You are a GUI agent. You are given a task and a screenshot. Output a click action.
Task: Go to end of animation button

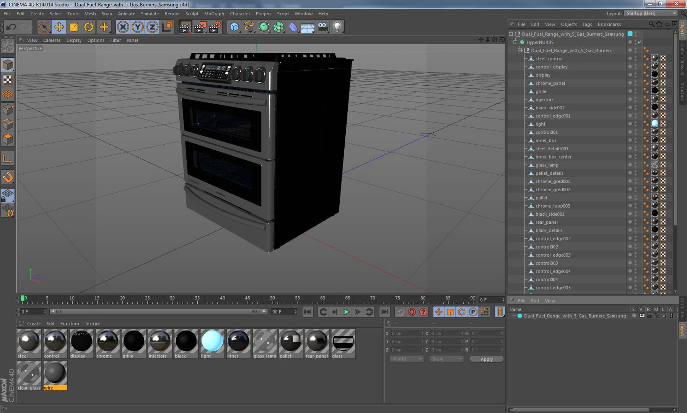[x=384, y=312]
